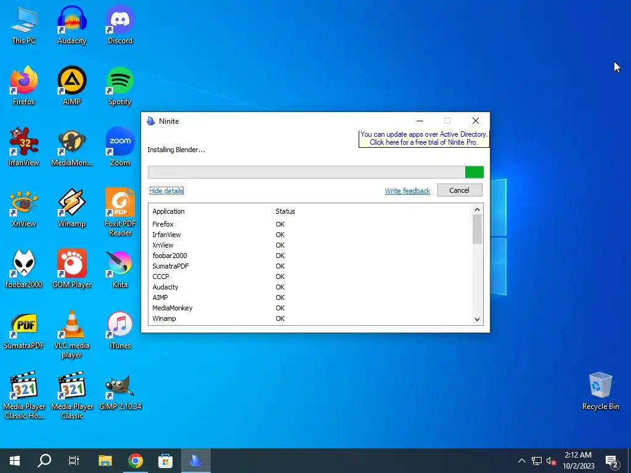Select the Krita desktop shortcut
631x473 pixels.
tap(120, 269)
